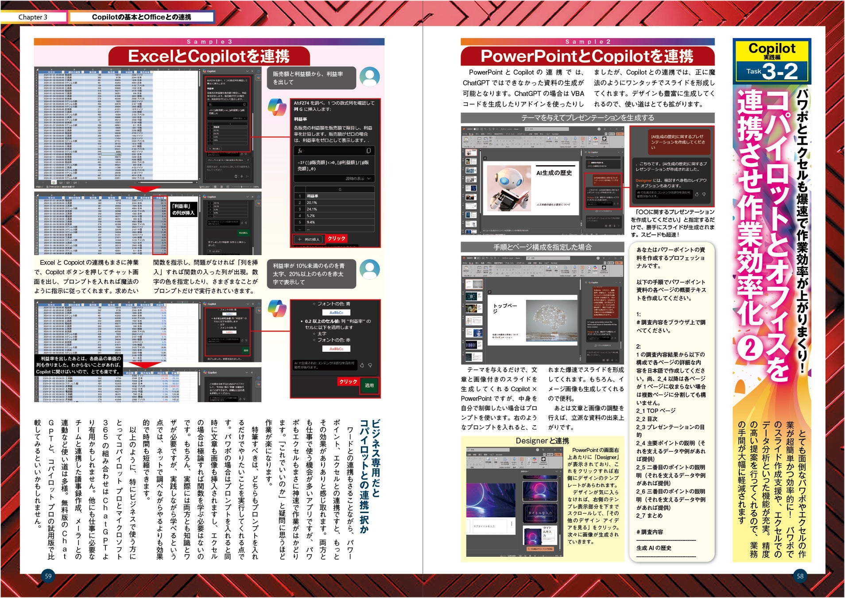
Task: Click the トップページ slide title
Action: [505, 308]
